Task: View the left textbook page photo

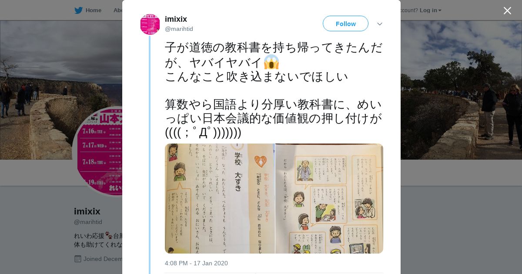Action: click(x=220, y=198)
